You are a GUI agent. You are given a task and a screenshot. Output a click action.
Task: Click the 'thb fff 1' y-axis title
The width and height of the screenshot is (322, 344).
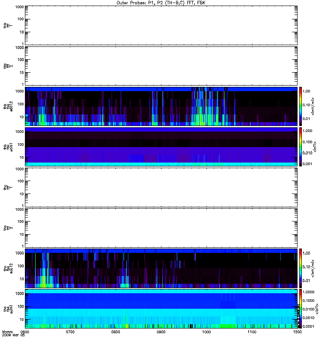pos(8,25)
